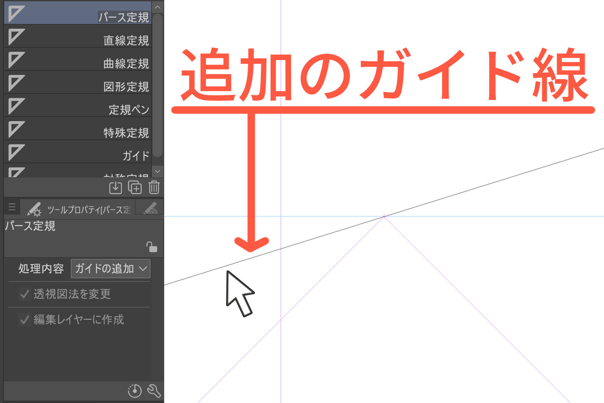Select the 曲線定規 sub tool
This screenshot has height=403, width=604.
click(x=78, y=59)
